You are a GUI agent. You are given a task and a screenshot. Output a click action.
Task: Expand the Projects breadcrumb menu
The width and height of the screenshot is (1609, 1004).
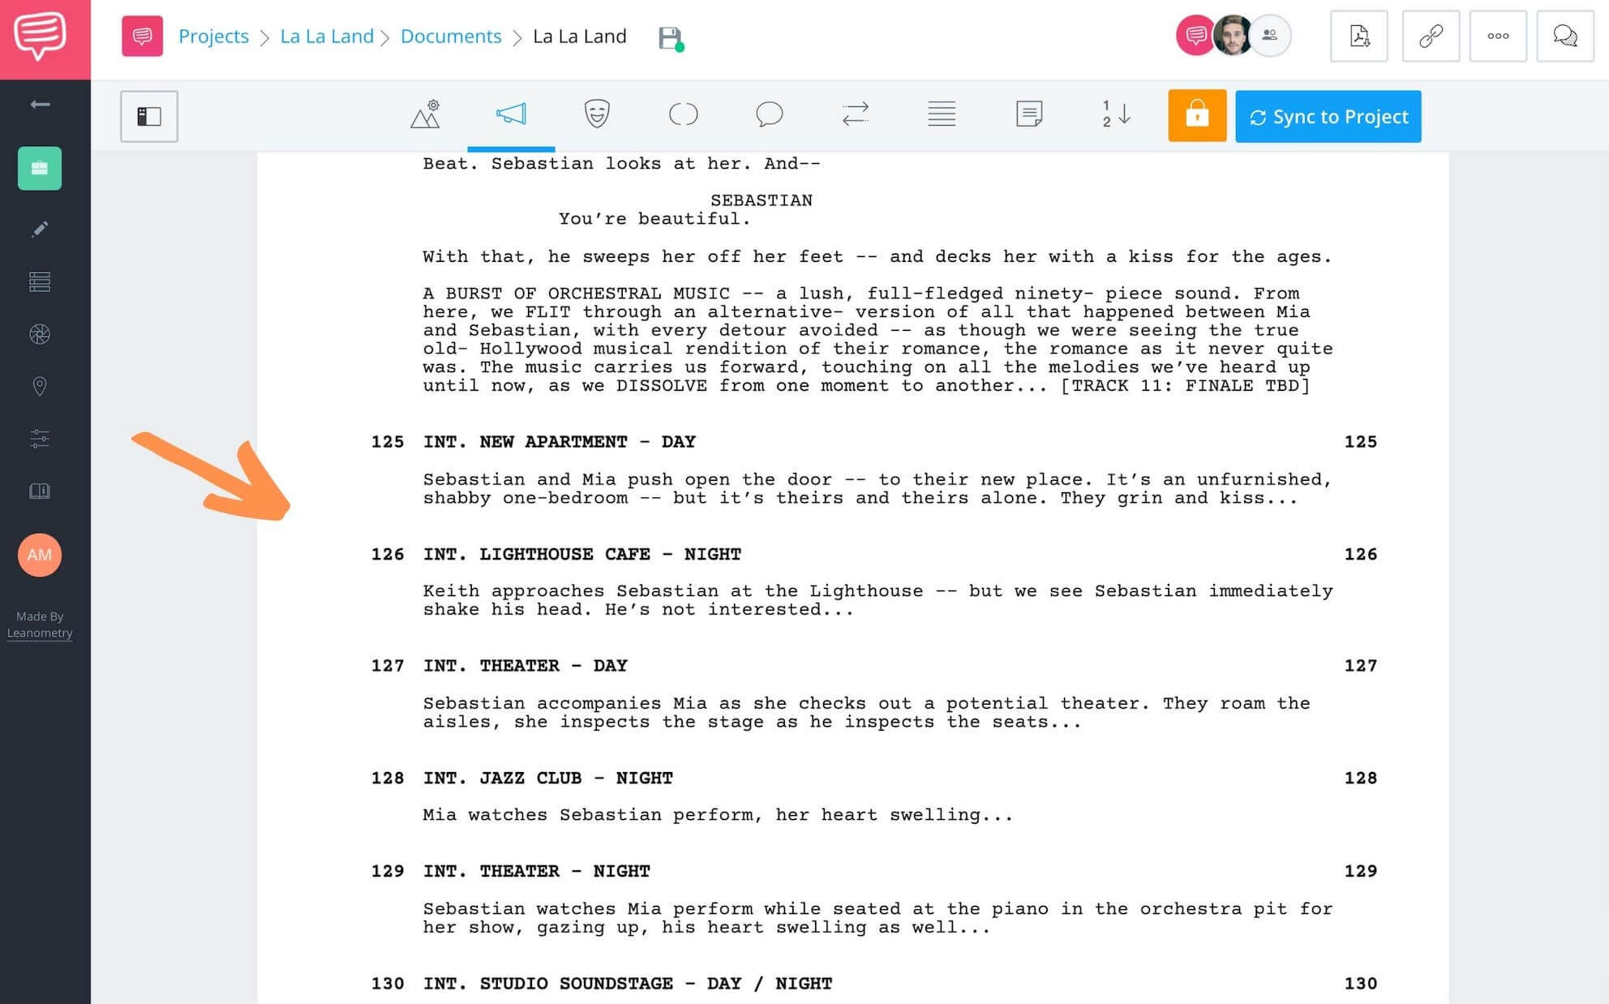(212, 35)
